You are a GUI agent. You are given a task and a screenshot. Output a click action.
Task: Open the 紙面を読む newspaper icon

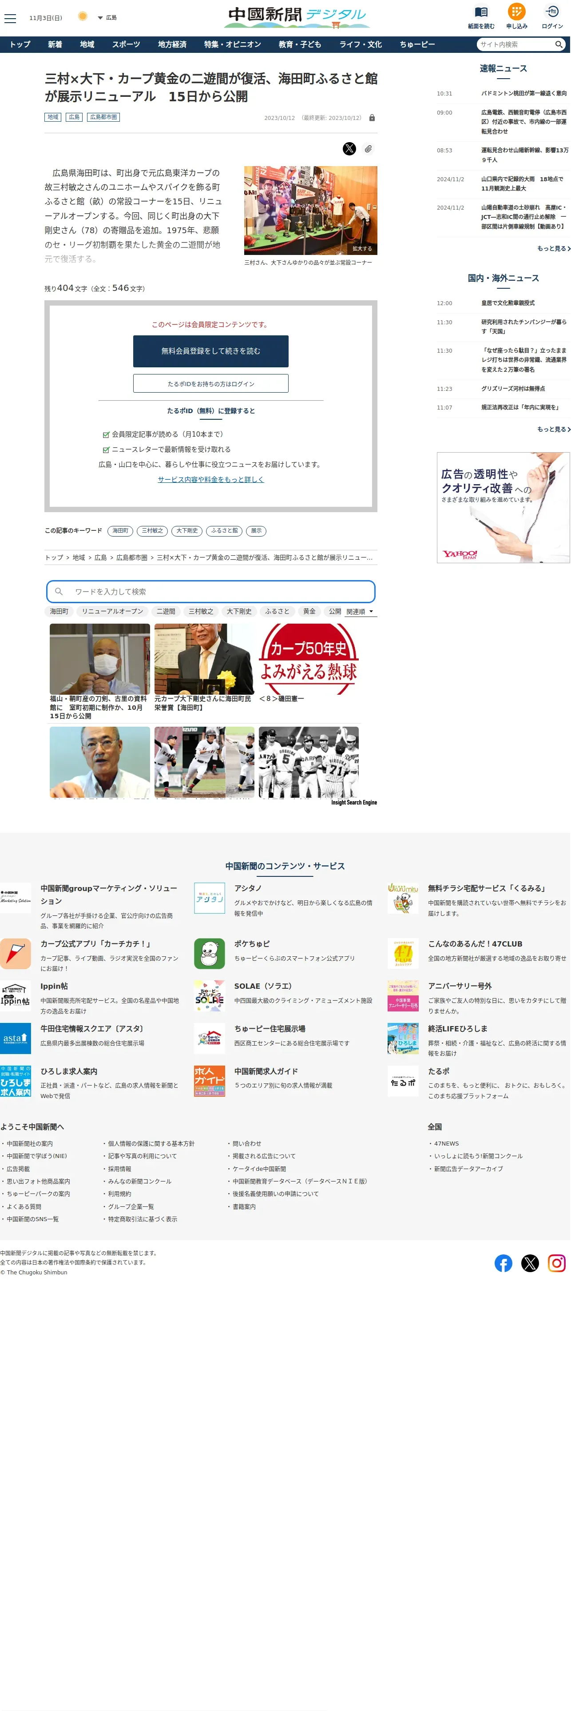[481, 12]
